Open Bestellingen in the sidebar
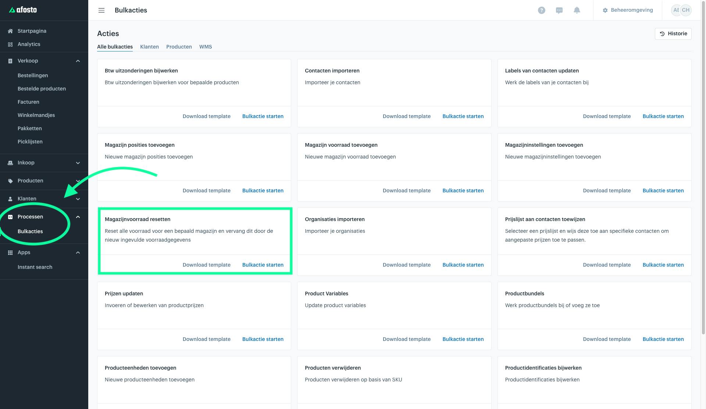Screen dimensions: 706x409 (33, 75)
